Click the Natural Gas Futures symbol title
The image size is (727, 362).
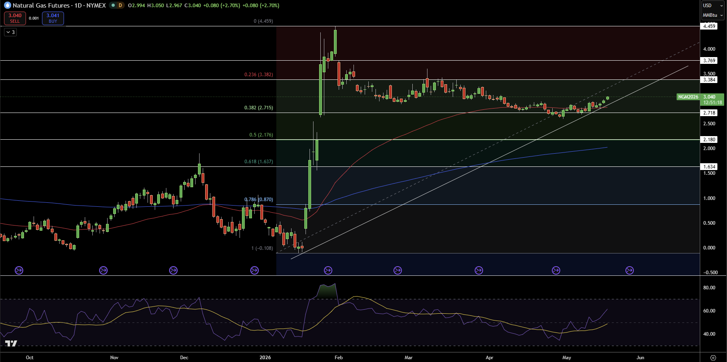tap(41, 6)
